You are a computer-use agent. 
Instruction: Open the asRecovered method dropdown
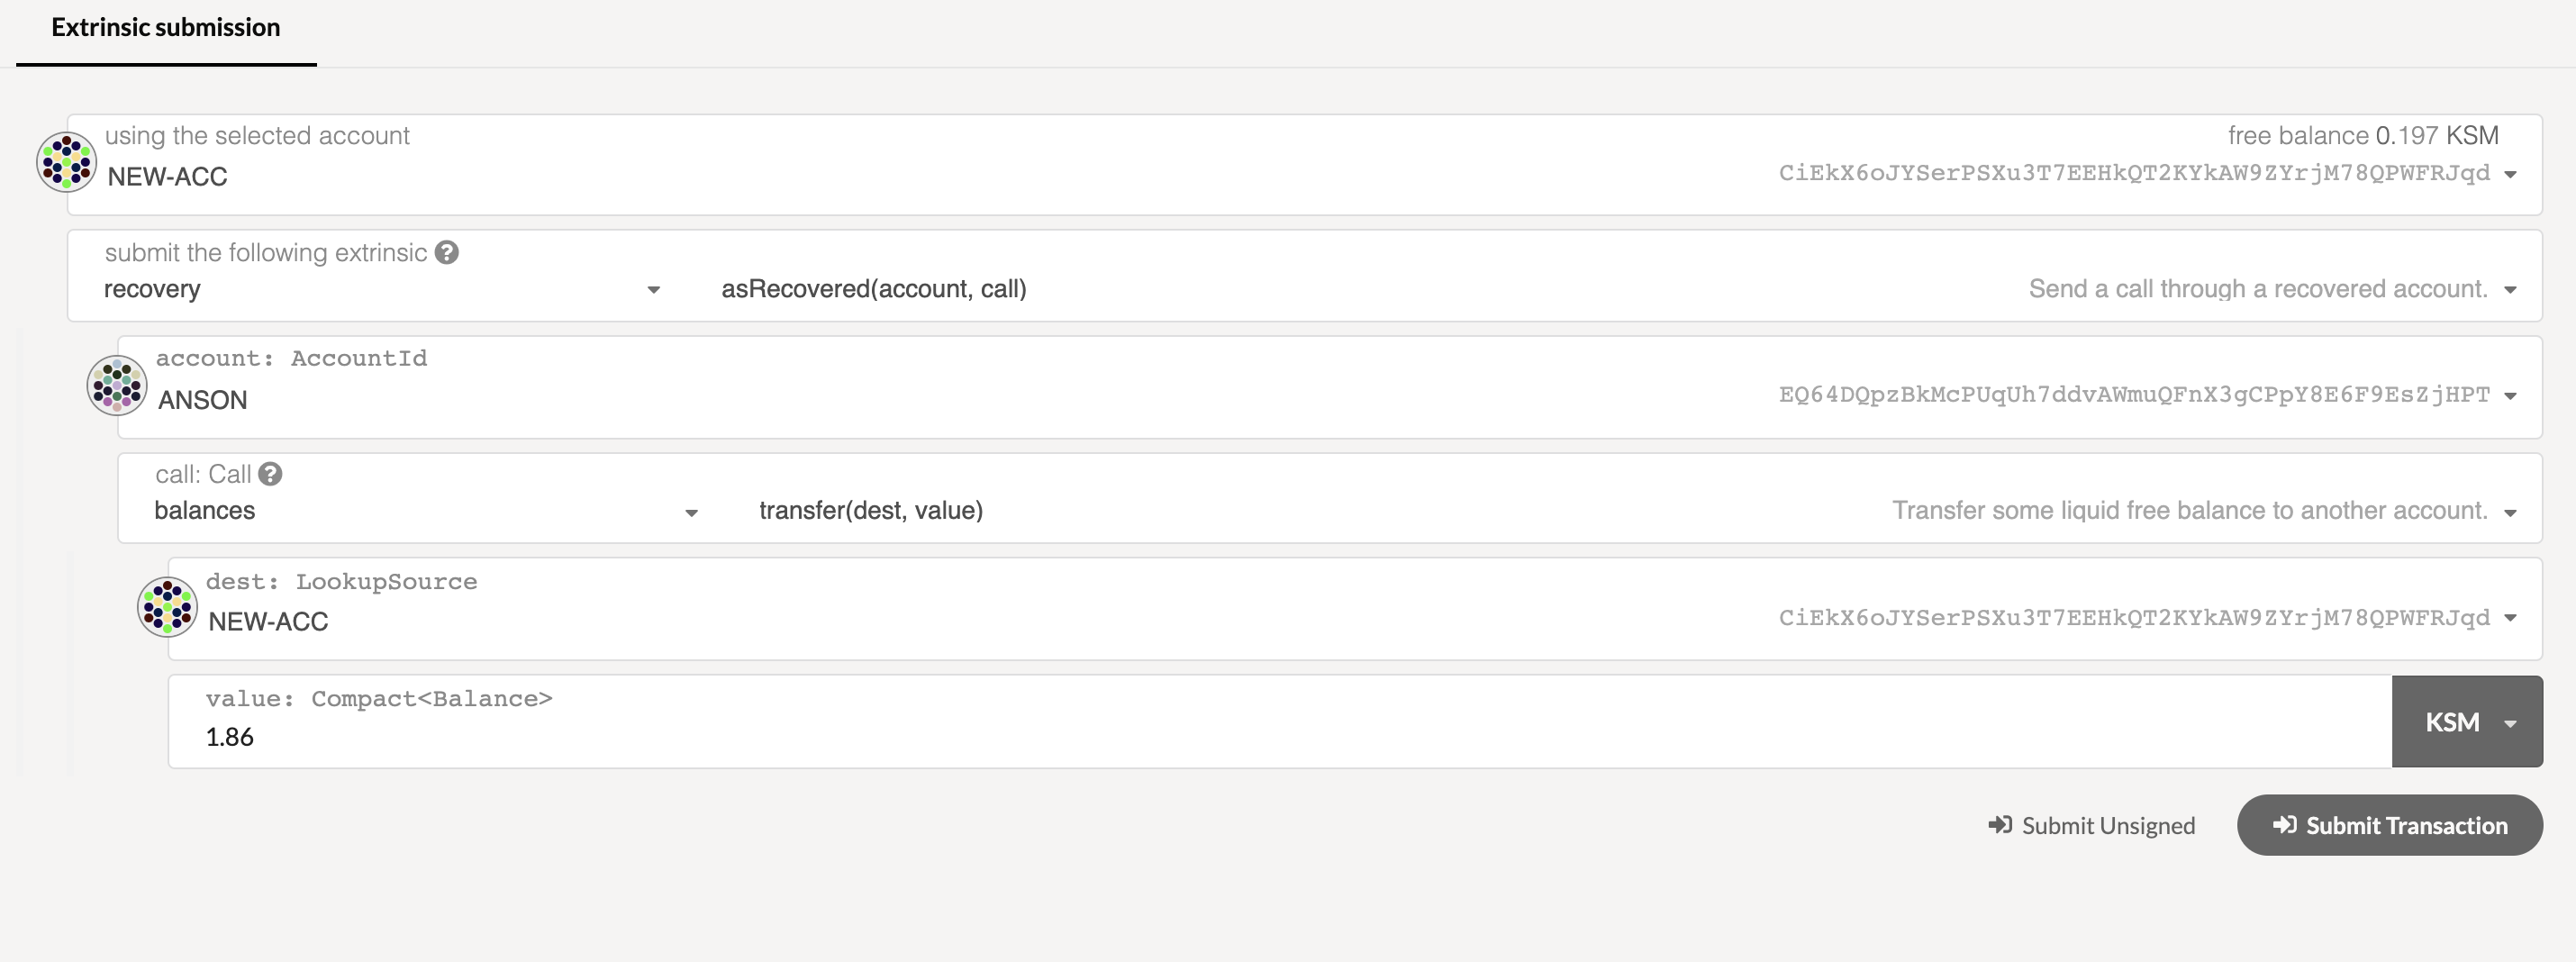[x=2510, y=290]
